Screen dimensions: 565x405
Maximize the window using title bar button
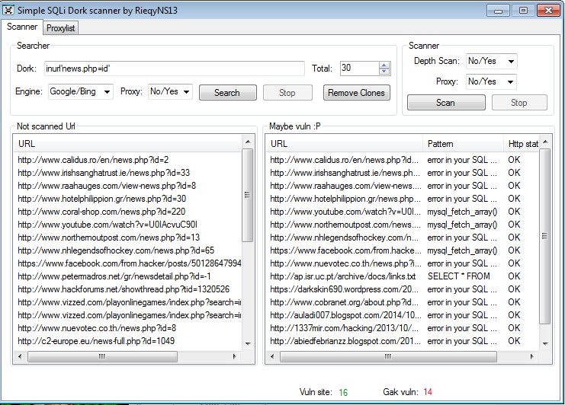tap(523, 11)
